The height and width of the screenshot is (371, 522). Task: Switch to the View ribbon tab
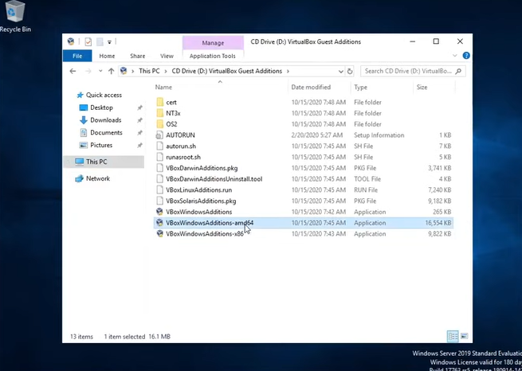point(167,56)
